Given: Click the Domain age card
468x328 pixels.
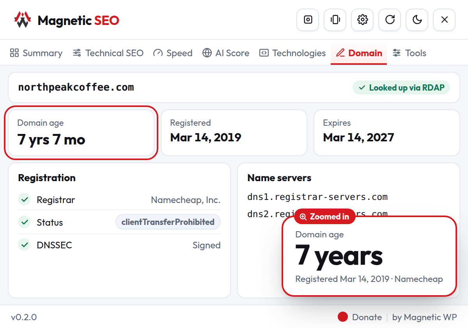Looking at the screenshot, I should (81, 133).
